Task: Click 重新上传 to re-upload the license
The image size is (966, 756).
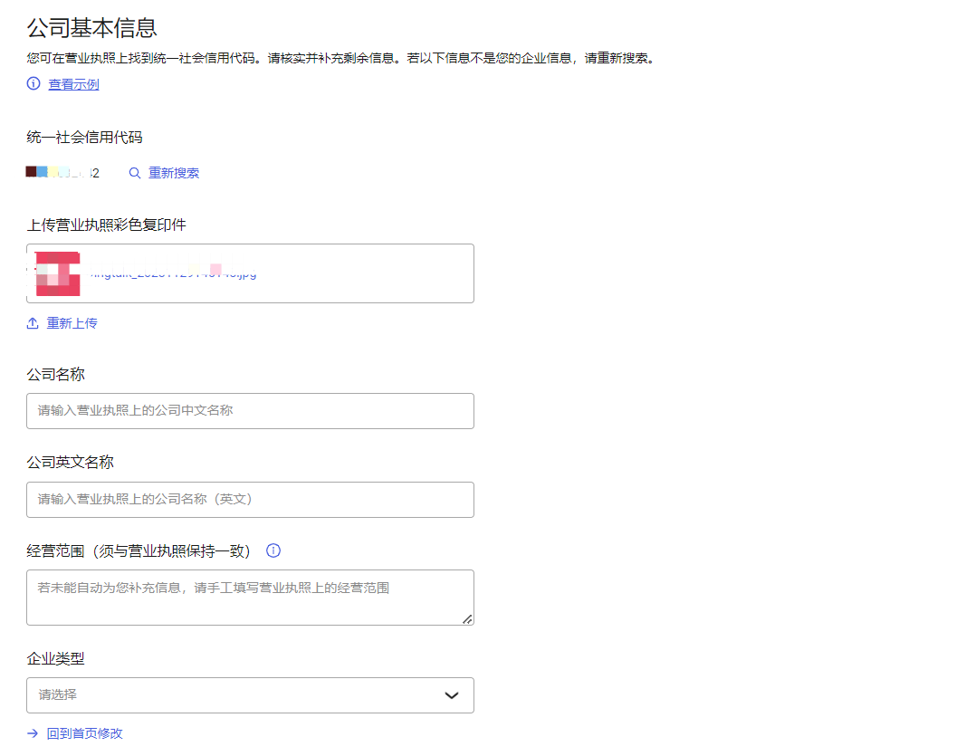Action: tap(72, 323)
